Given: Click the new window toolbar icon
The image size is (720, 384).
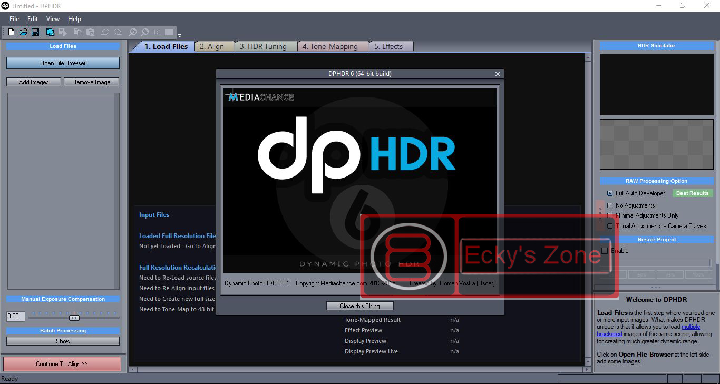Looking at the screenshot, I should coord(50,32).
